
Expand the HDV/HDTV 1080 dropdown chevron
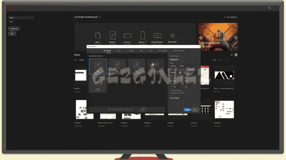coord(163,42)
